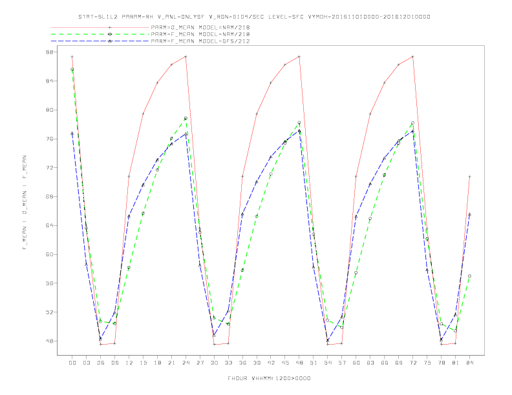
Task: Click x-axis forecast hour label 81
Action: (x=456, y=363)
